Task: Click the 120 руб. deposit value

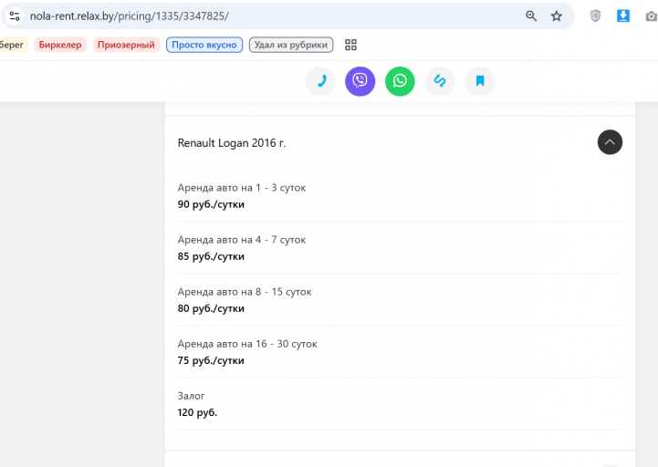Action: coord(197,412)
